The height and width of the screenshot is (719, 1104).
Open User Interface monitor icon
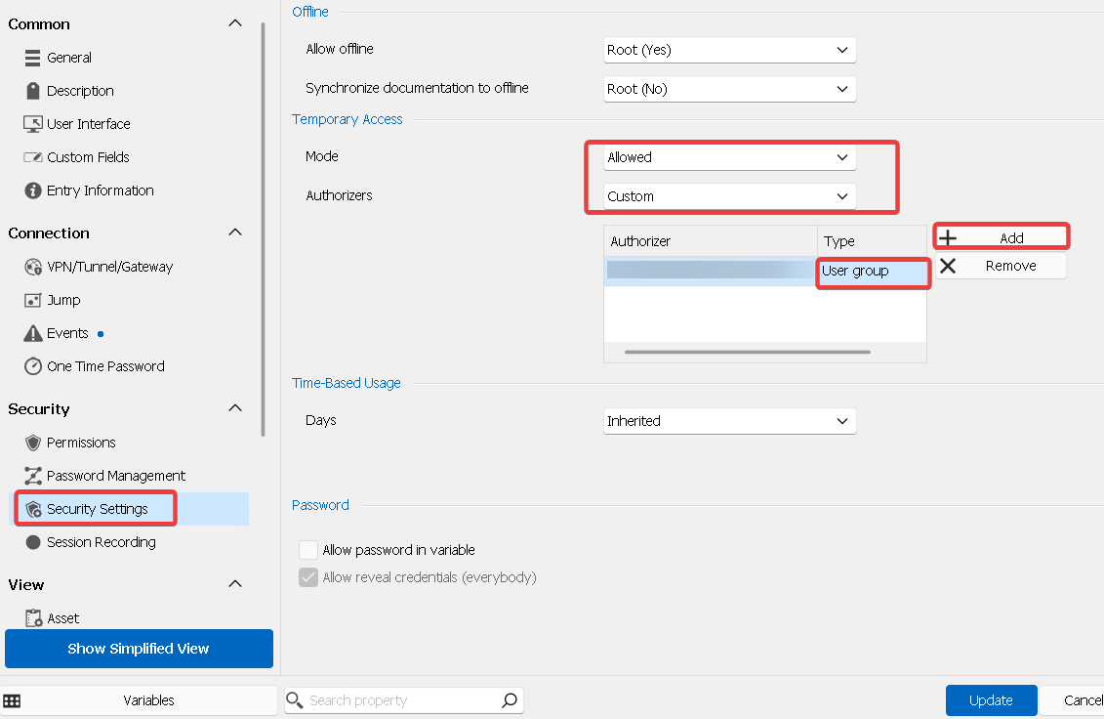[32, 124]
